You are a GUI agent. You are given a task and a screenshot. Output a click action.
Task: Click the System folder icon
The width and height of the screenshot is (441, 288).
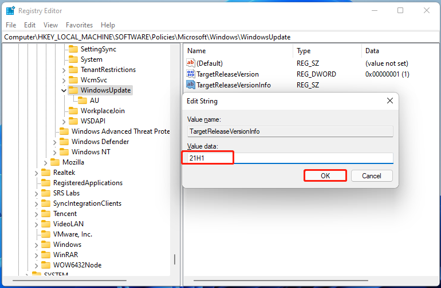pos(73,59)
